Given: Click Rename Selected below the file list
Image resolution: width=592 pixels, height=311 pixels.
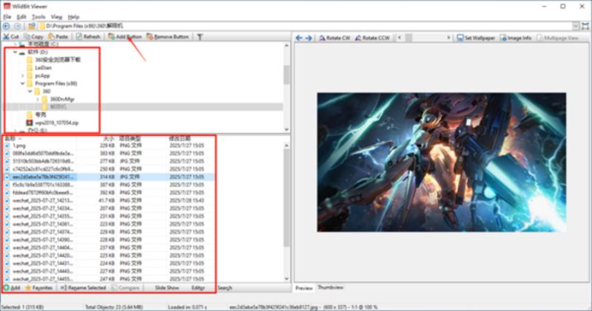Looking at the screenshot, I should [x=83, y=287].
